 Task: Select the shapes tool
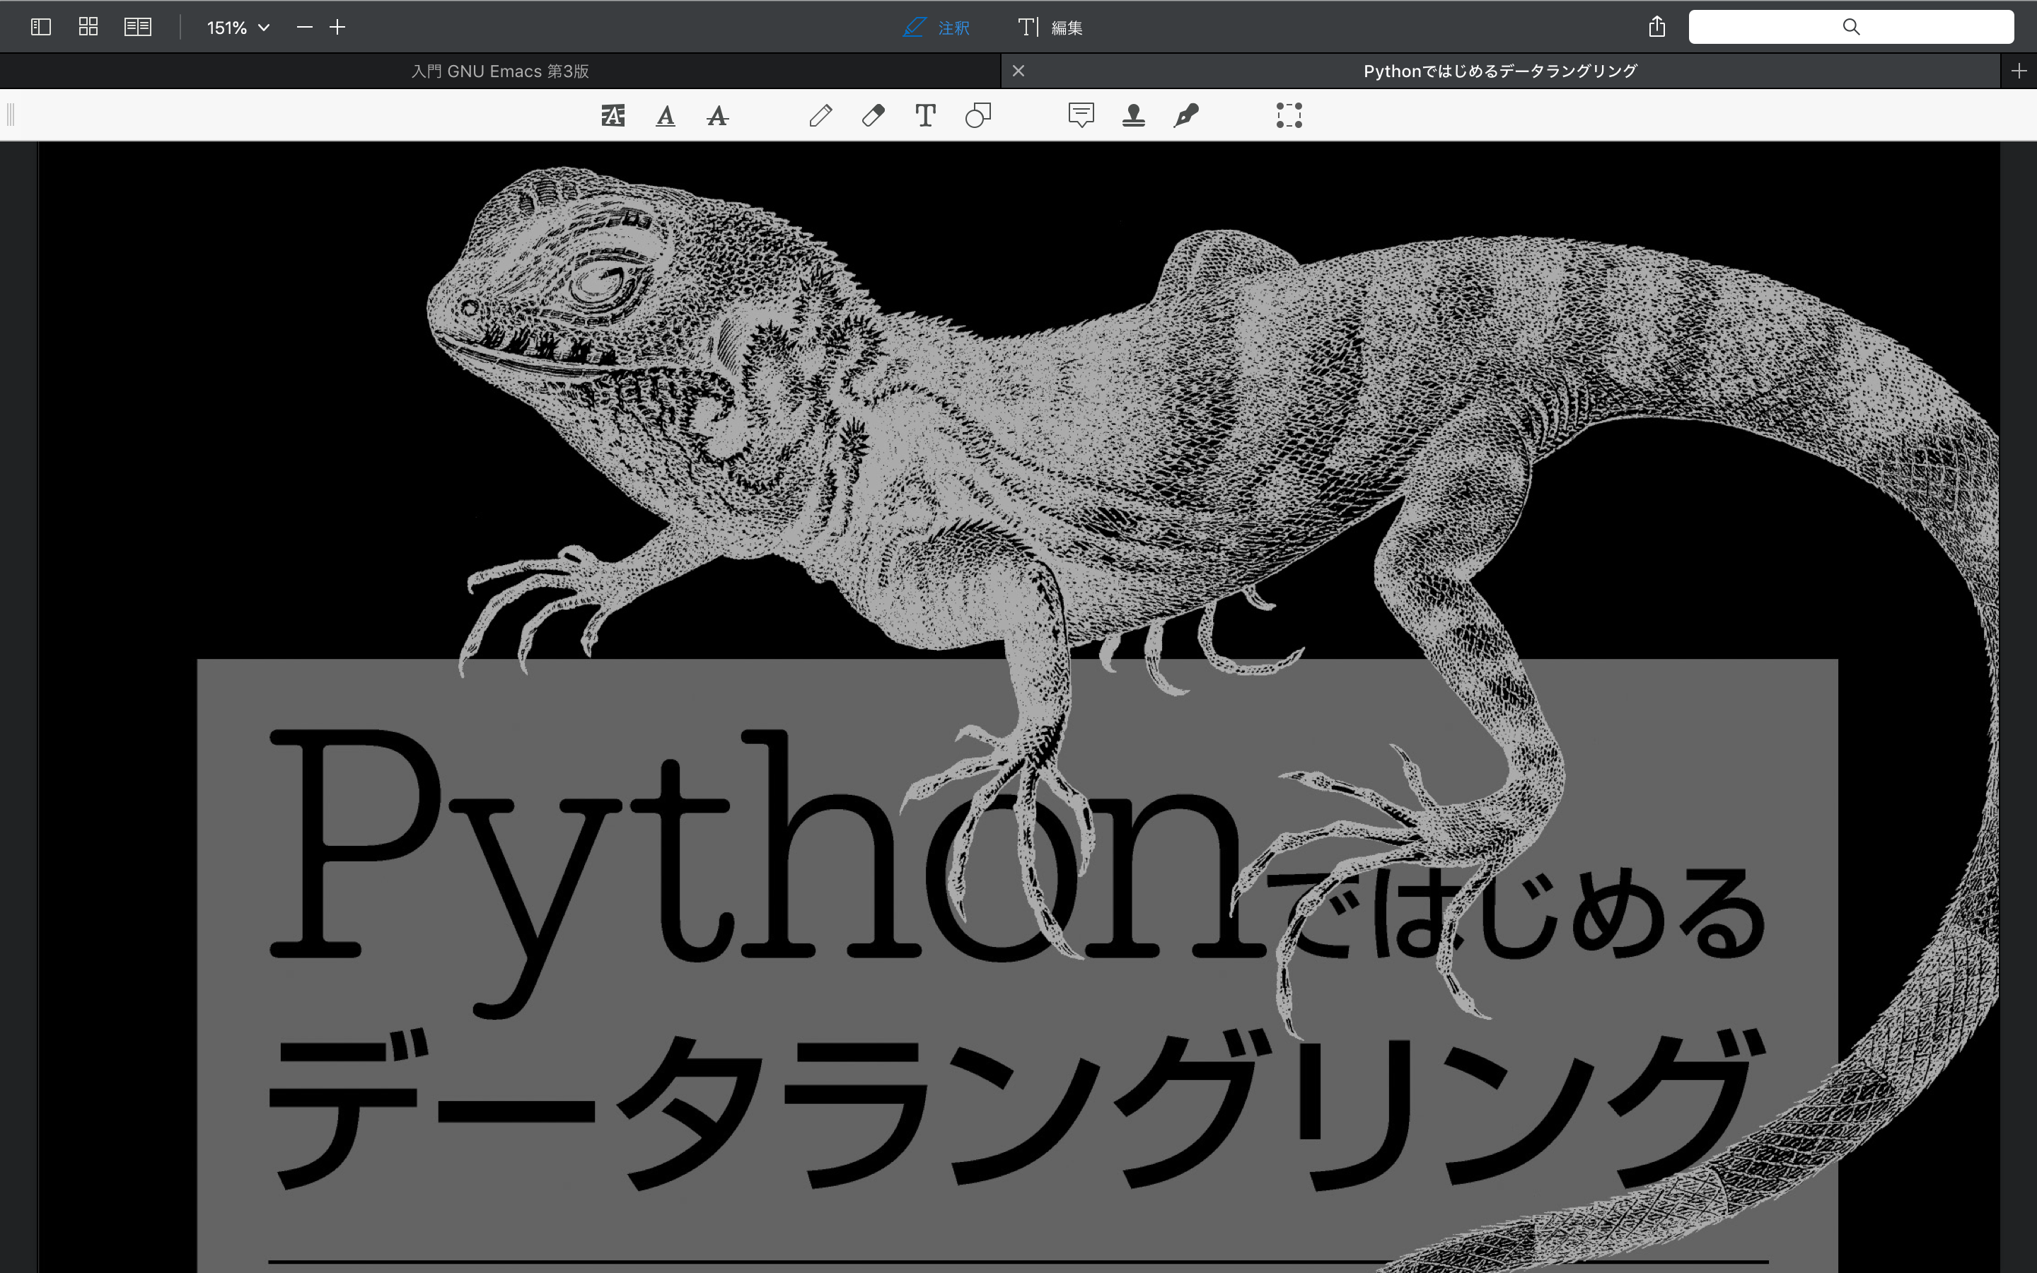pos(978,115)
